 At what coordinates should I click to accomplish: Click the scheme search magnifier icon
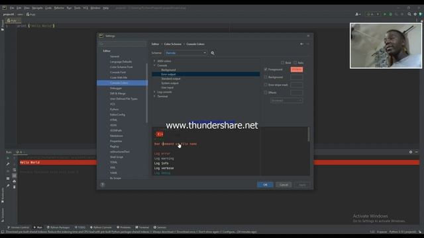(x=213, y=53)
